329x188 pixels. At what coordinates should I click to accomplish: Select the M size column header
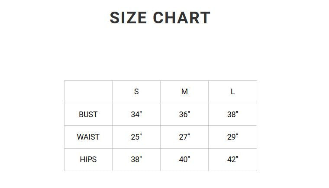point(184,92)
